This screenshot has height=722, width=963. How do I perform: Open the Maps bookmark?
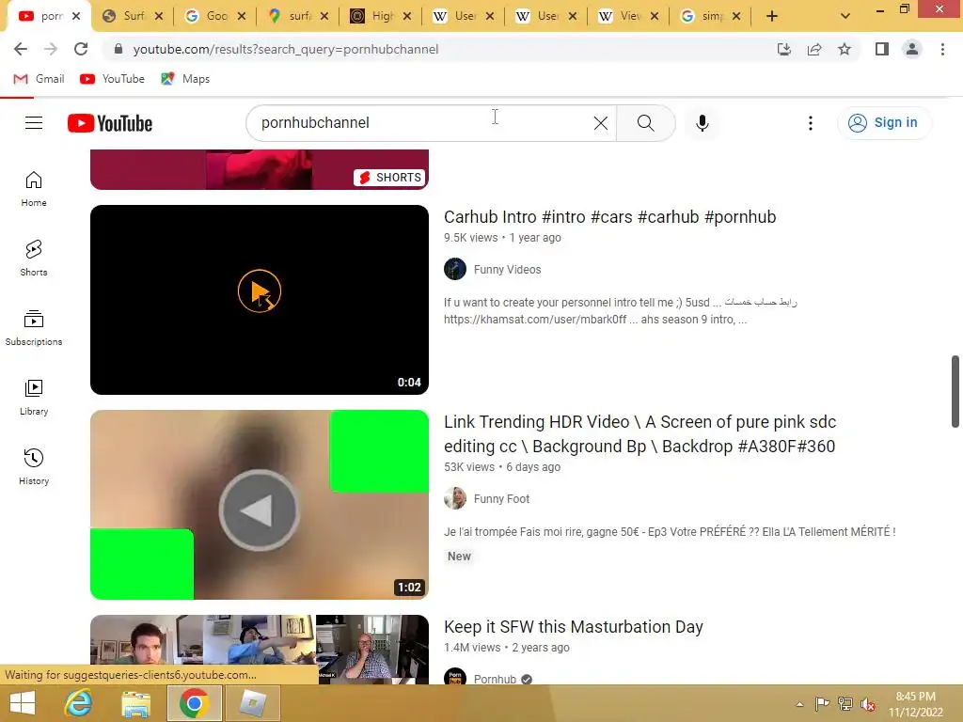pyautogui.click(x=185, y=79)
